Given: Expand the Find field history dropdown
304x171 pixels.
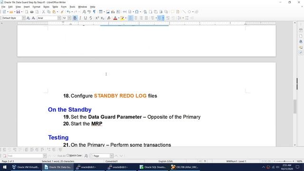Looking at the screenshot, I should (45, 156).
